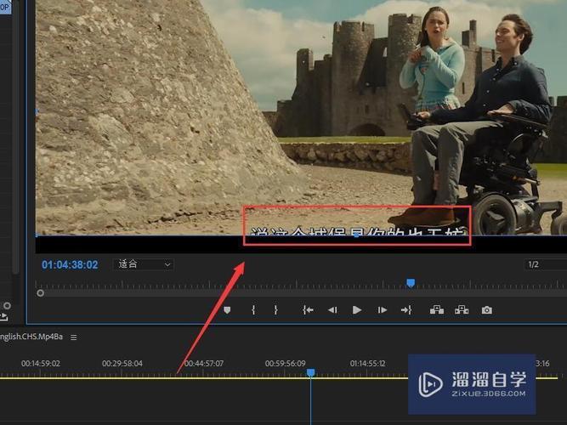Click the monitor zoom scroll bar handle
The width and height of the screenshot is (567, 425).
click(40, 293)
